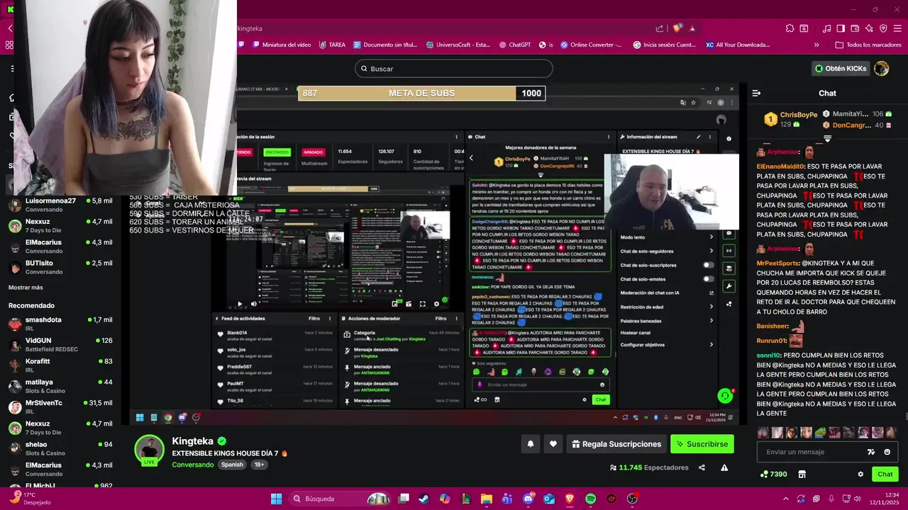This screenshot has width=908, height=510.
Task: Open UniversoCraft bookmark
Action: click(x=458, y=45)
